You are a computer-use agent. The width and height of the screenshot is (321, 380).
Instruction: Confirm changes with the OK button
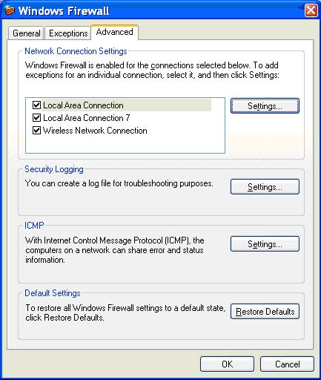[x=227, y=364]
